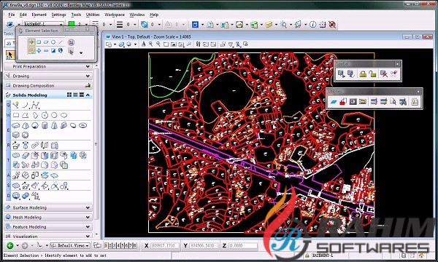The image size is (438, 262).
Task: Open the Lock feature icon in Spatial toolbox
Action: pyautogui.click(x=363, y=74)
